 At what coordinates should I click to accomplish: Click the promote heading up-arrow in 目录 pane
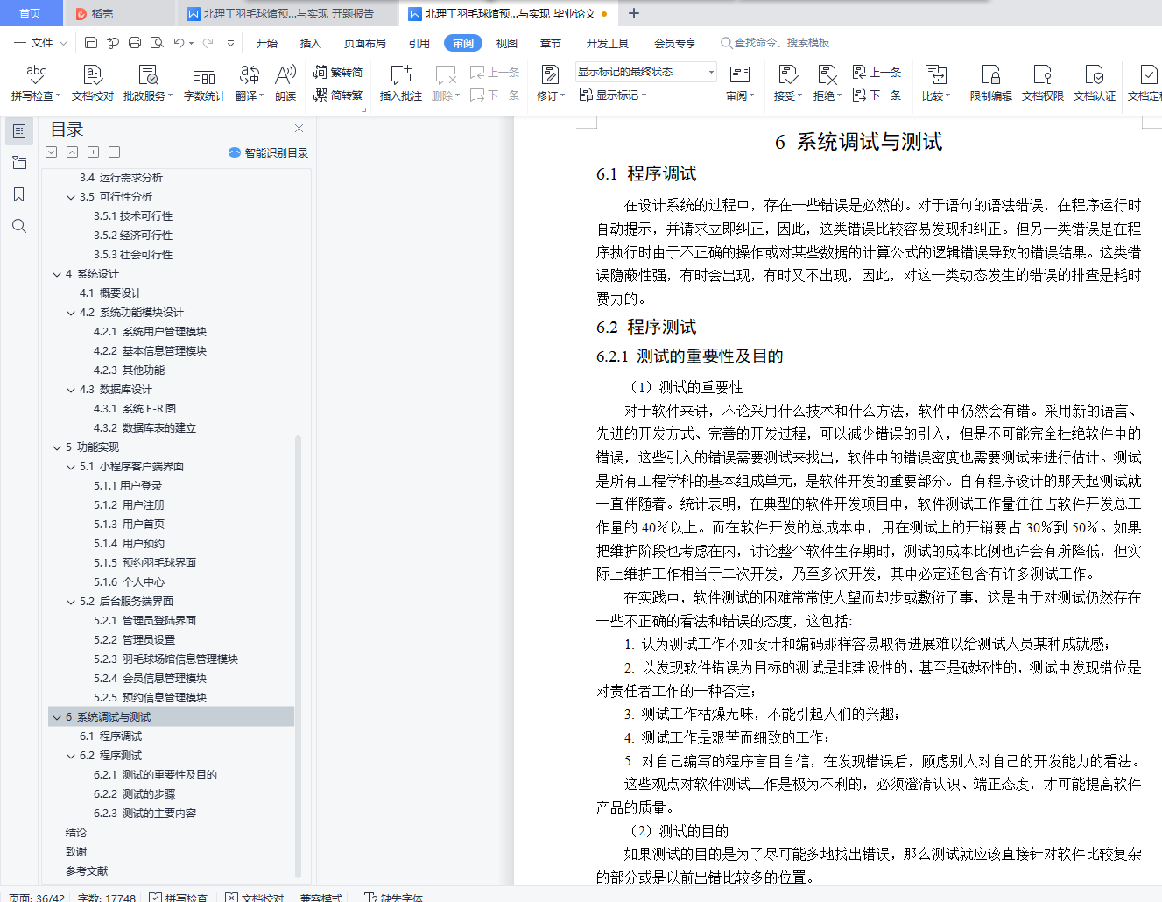pyautogui.click(x=73, y=152)
